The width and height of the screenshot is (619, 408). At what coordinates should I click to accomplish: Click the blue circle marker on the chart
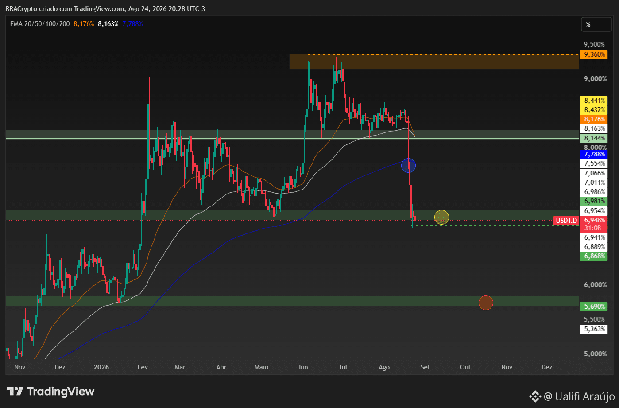(408, 166)
